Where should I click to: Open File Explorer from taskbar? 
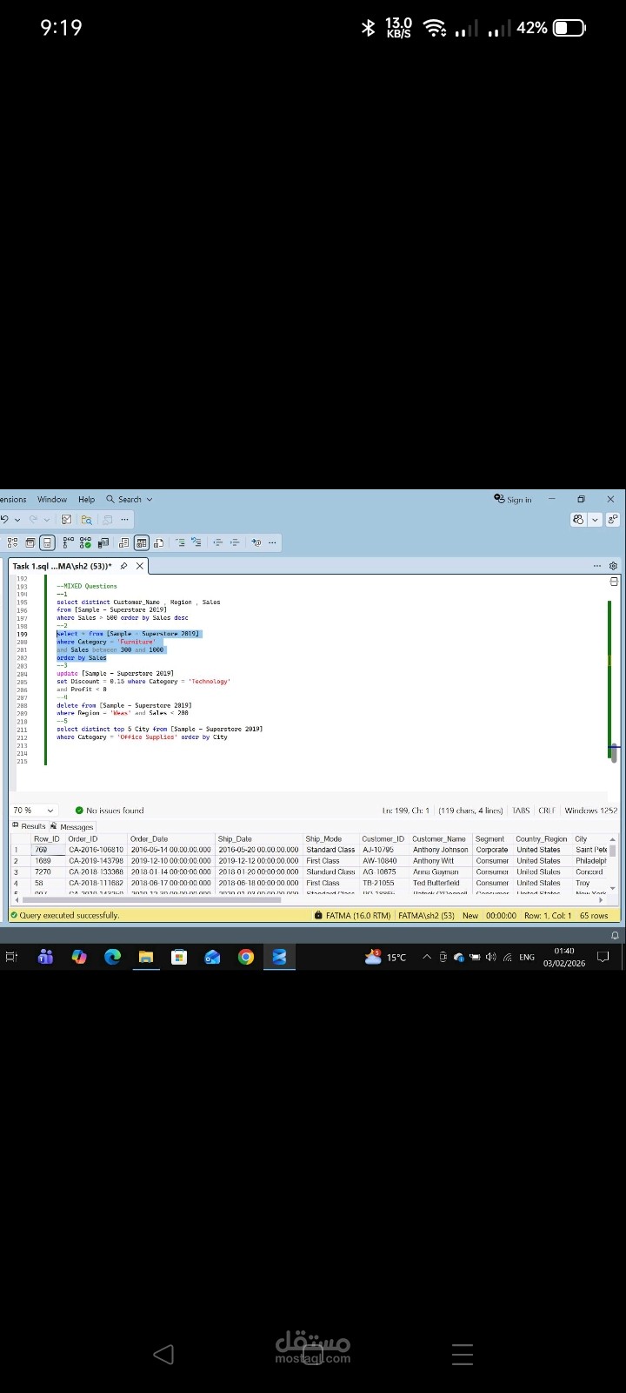[146, 957]
